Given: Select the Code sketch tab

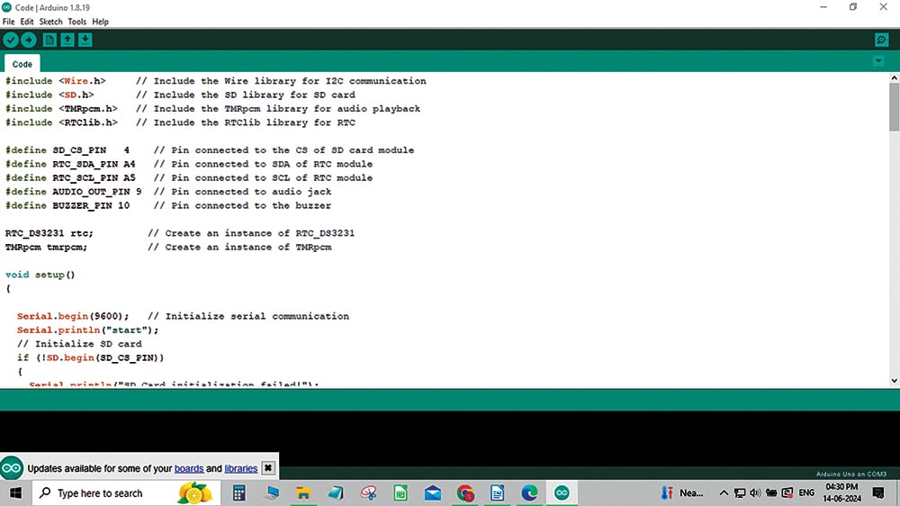Looking at the screenshot, I should tap(22, 64).
